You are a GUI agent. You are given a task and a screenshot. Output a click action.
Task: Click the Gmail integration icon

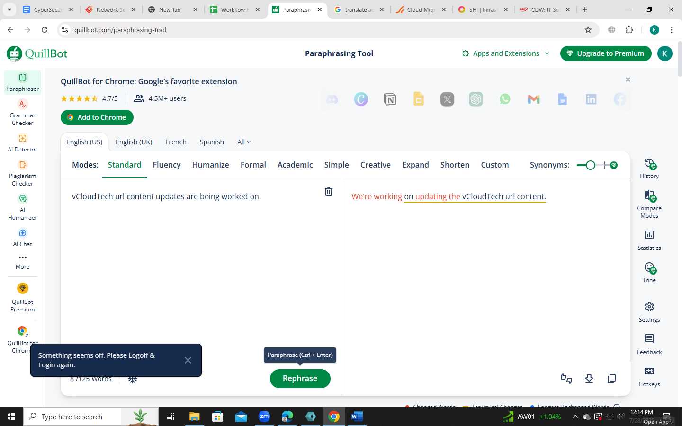coord(534,99)
